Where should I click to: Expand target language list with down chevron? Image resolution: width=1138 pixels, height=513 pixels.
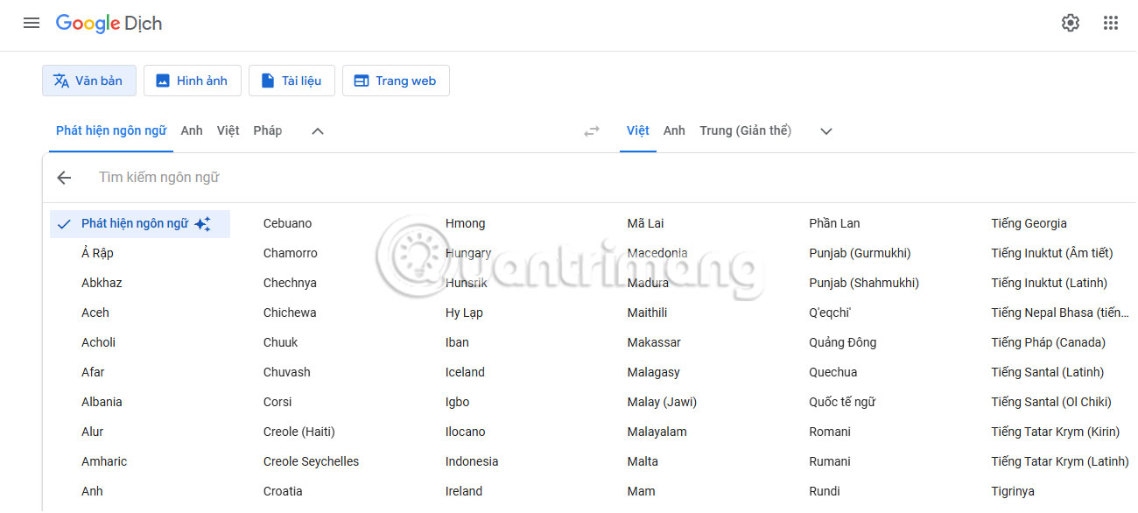tap(824, 130)
